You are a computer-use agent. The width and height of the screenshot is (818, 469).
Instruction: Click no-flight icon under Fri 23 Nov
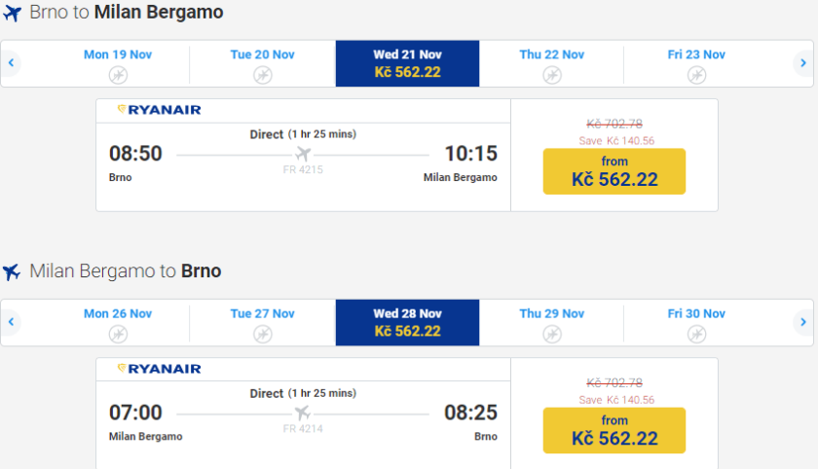point(696,75)
